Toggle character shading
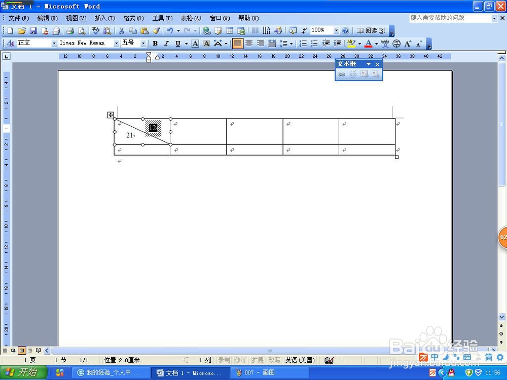 coord(207,43)
